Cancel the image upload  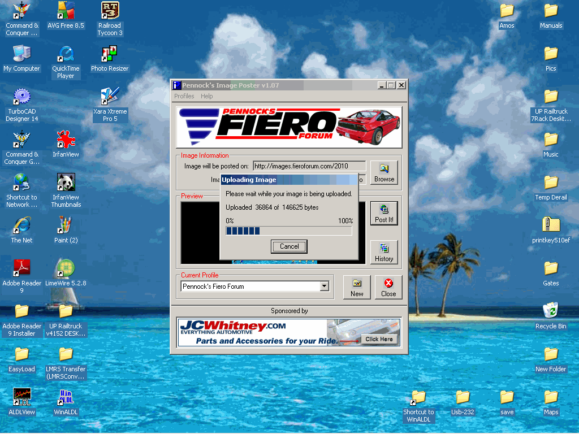click(289, 246)
